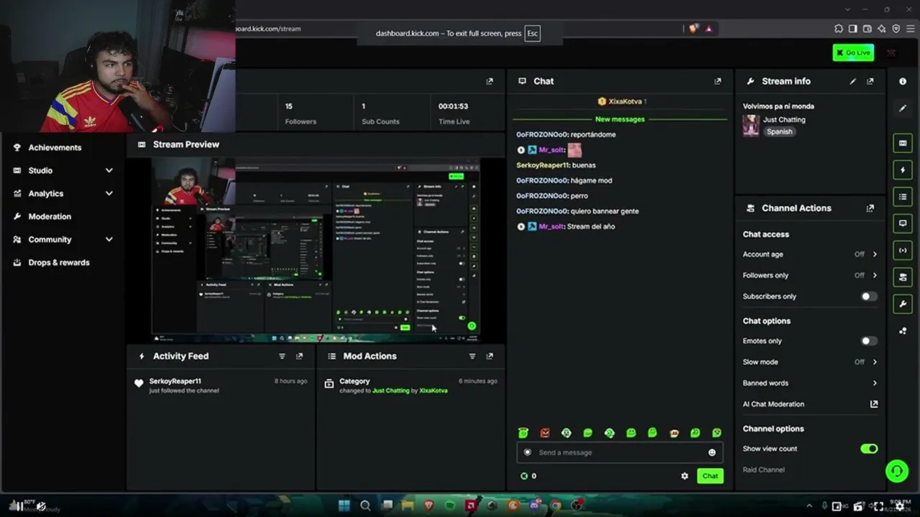The height and width of the screenshot is (517, 920).
Task: Open the green support headset button
Action: click(x=897, y=471)
